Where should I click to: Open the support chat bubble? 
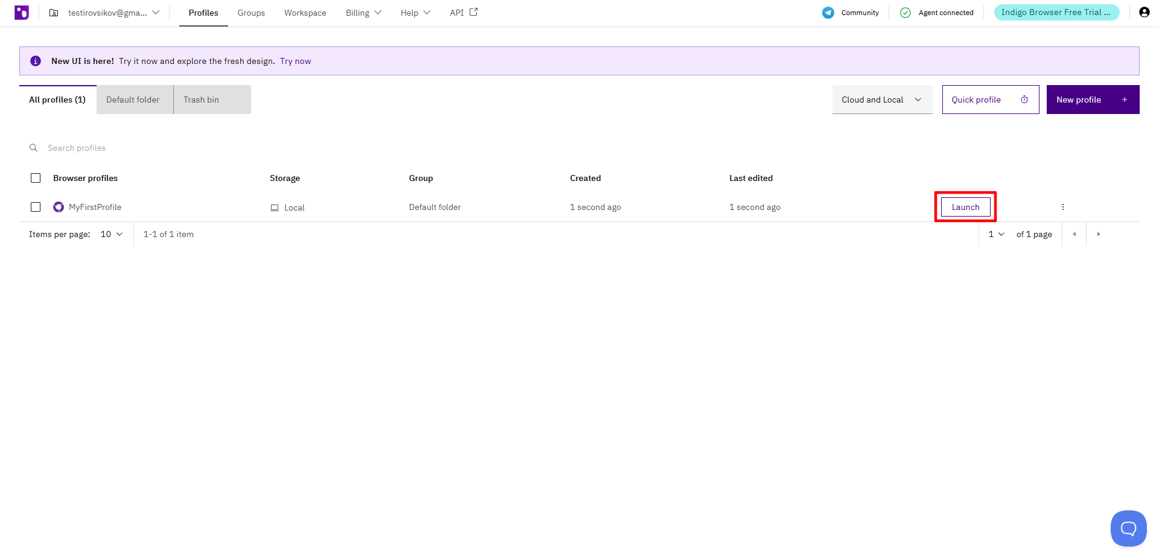(1128, 528)
